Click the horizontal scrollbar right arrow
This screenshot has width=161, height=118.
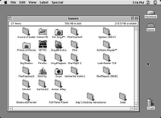[x=132, y=108]
